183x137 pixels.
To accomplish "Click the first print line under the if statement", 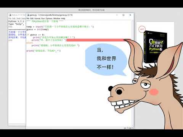I will (54, 37).
